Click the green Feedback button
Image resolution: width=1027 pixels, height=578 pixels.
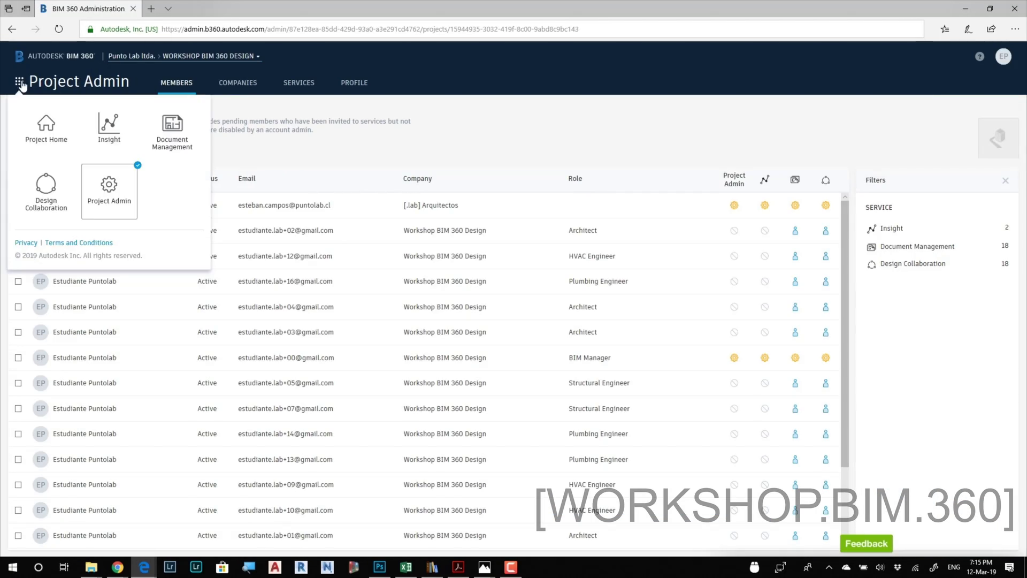866,544
